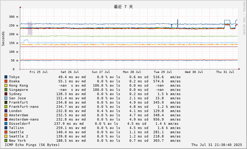Image resolution: width=247 pixels, height=149 pixels.
Task: Click Düsseldorf's 237.9 ms median value
Action: [x=63, y=124]
